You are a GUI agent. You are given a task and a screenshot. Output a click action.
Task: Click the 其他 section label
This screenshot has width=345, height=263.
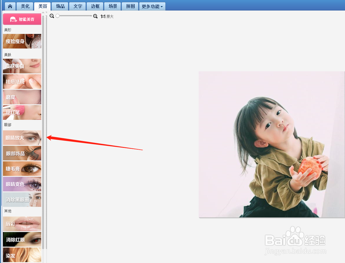click(8, 211)
